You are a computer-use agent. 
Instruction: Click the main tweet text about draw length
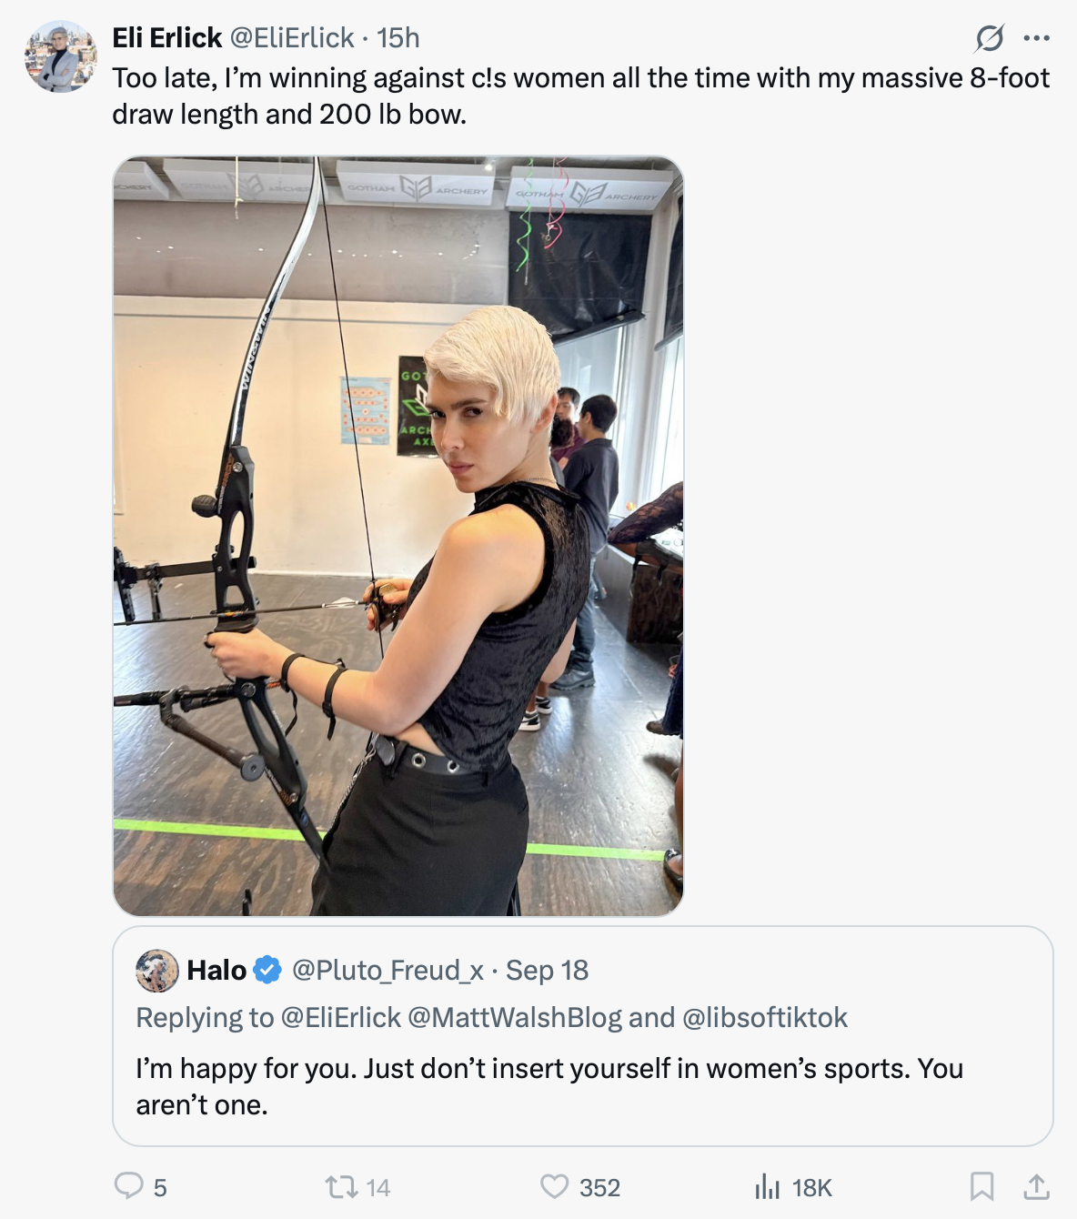coord(580,96)
